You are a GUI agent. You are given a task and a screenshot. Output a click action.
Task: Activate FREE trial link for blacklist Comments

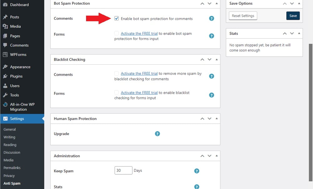(x=139, y=73)
